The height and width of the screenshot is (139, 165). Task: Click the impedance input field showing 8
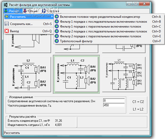point(114,101)
